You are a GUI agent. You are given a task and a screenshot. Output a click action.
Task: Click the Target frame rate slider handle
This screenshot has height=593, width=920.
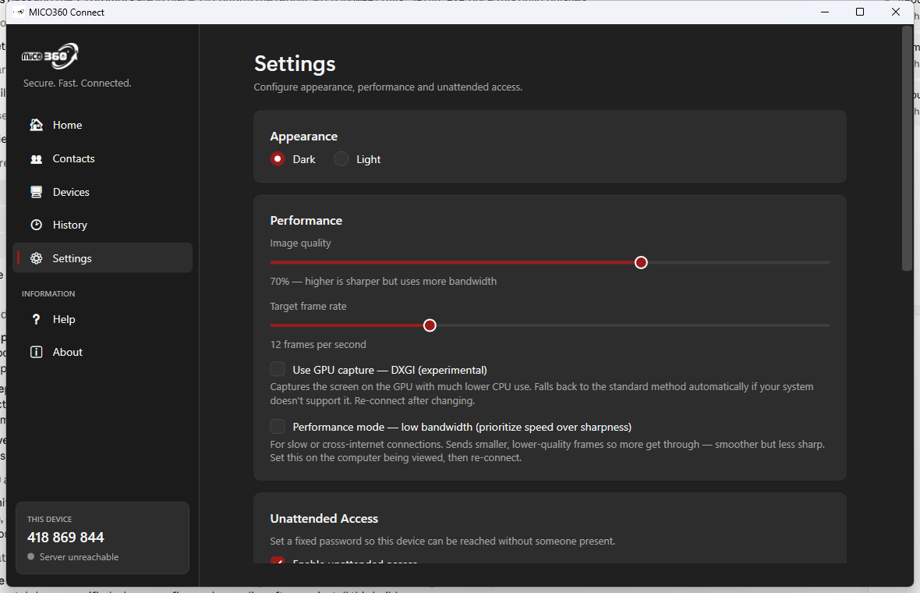pos(430,325)
